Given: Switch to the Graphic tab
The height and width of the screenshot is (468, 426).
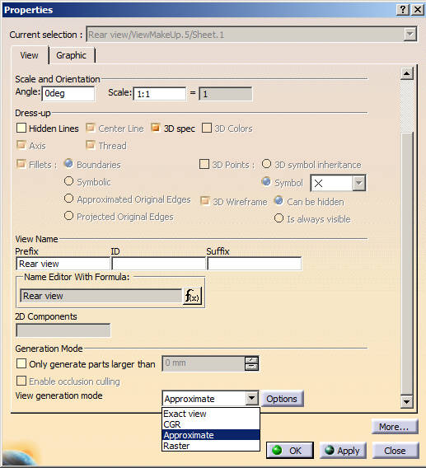Looking at the screenshot, I should coord(72,55).
